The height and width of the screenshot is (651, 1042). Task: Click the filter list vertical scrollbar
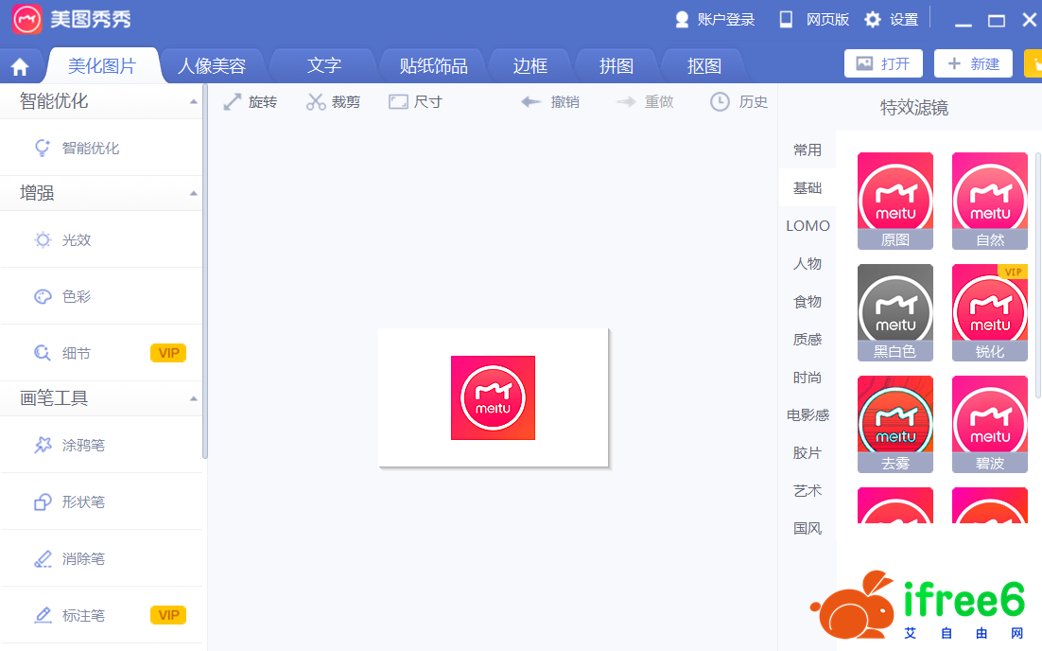pos(1037,274)
